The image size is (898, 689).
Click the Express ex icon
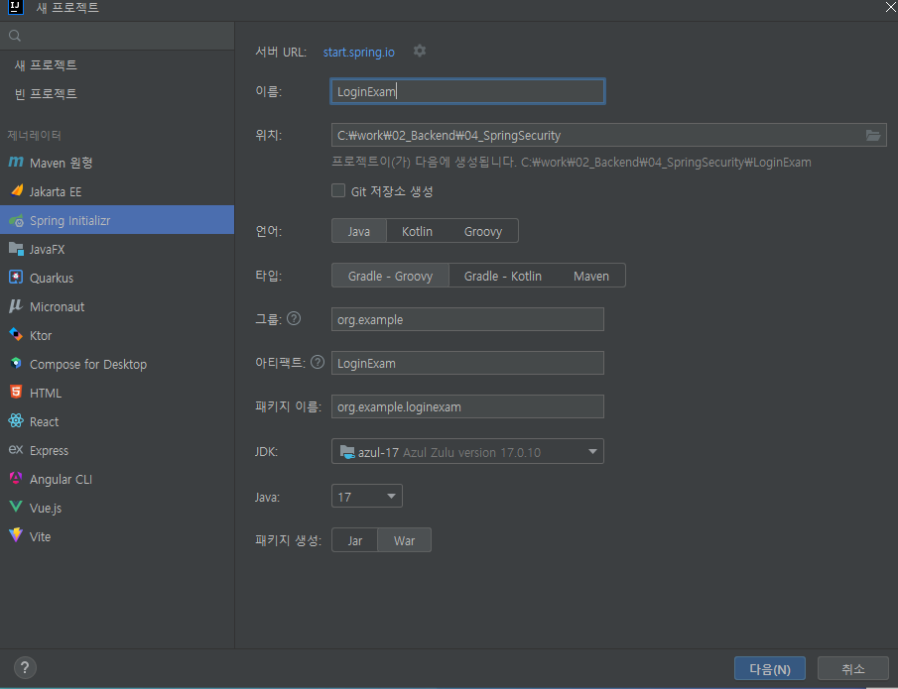(x=16, y=450)
